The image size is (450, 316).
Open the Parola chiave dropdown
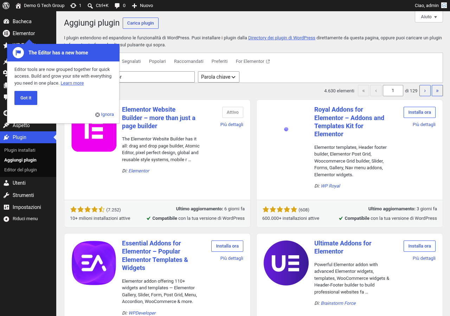(x=219, y=77)
